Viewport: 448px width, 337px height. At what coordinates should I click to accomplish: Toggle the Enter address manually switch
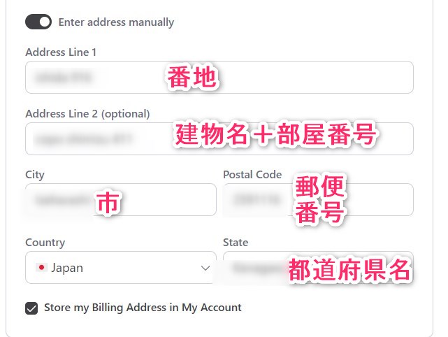pyautogui.click(x=38, y=22)
